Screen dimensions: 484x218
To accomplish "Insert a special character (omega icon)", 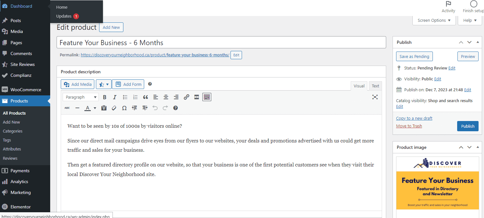I will (x=124, y=108).
